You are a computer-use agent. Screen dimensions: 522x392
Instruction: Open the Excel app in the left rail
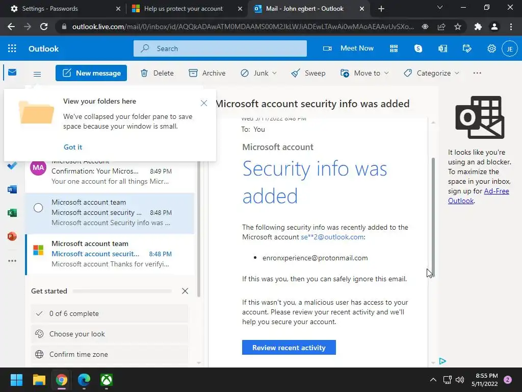point(12,213)
